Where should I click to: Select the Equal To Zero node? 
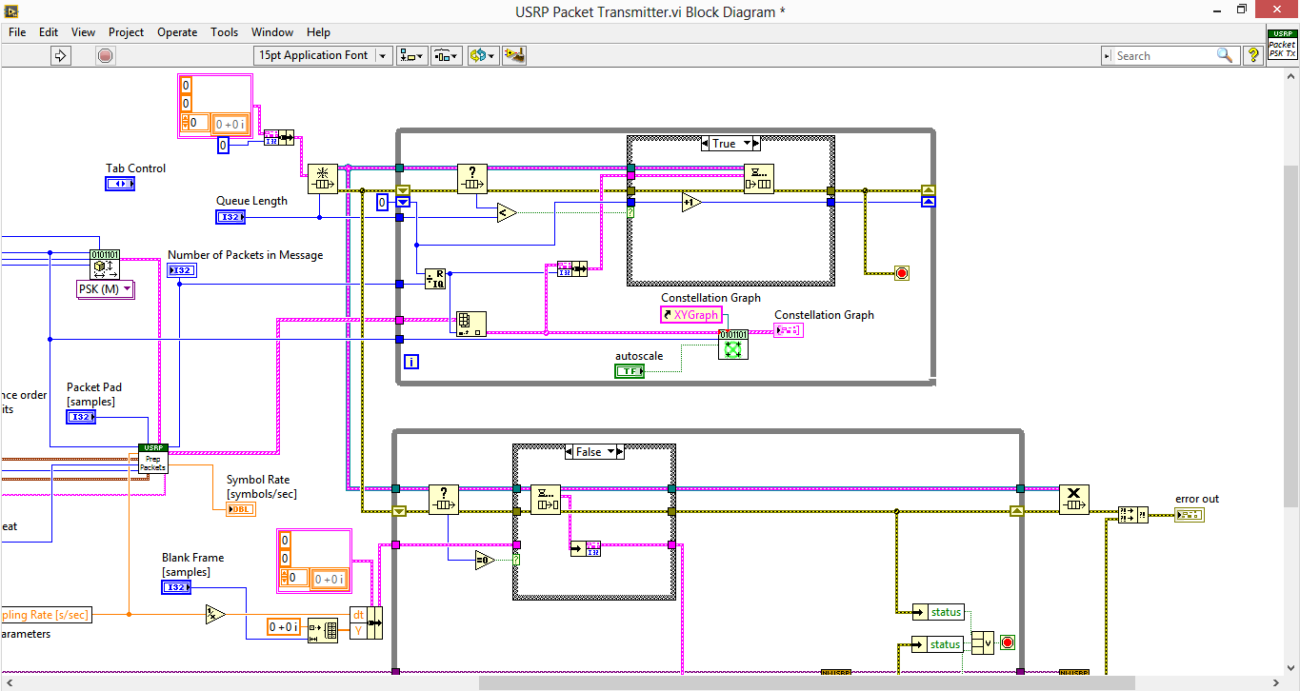click(486, 560)
